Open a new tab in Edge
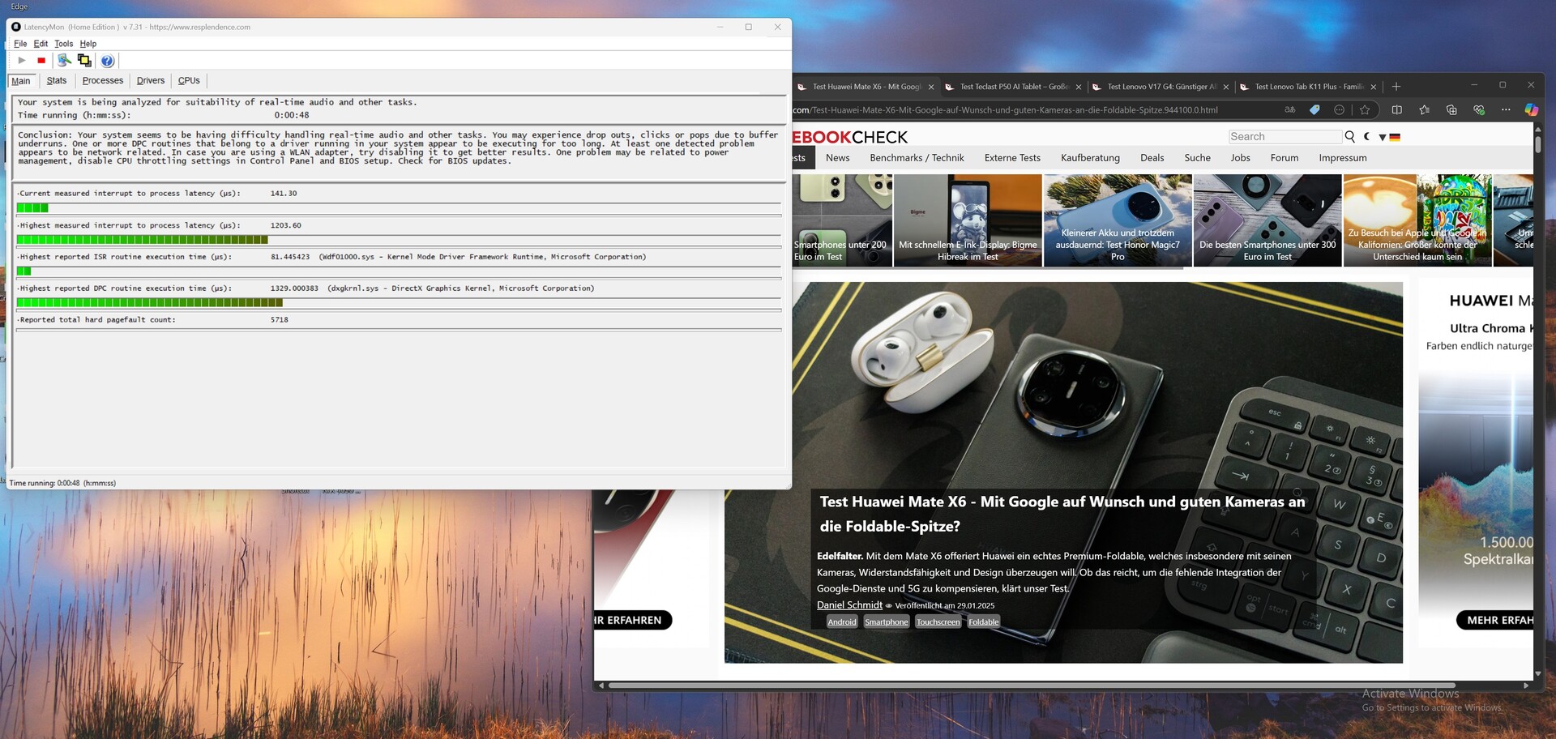 click(1396, 87)
